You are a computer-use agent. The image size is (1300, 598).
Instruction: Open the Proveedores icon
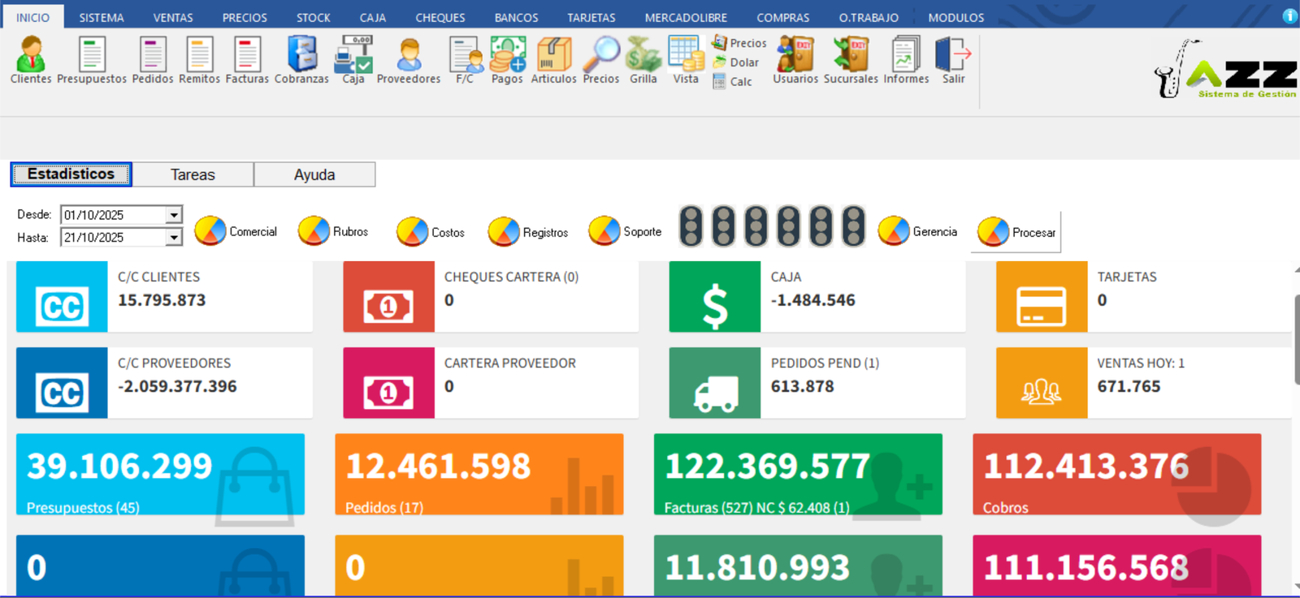pos(409,59)
